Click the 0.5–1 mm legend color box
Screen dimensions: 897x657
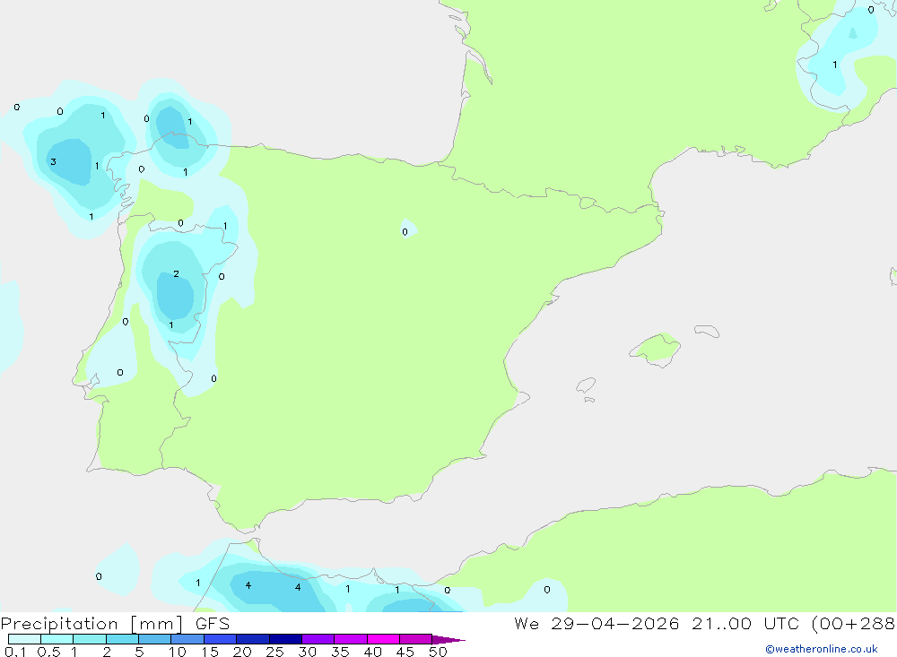point(57,639)
